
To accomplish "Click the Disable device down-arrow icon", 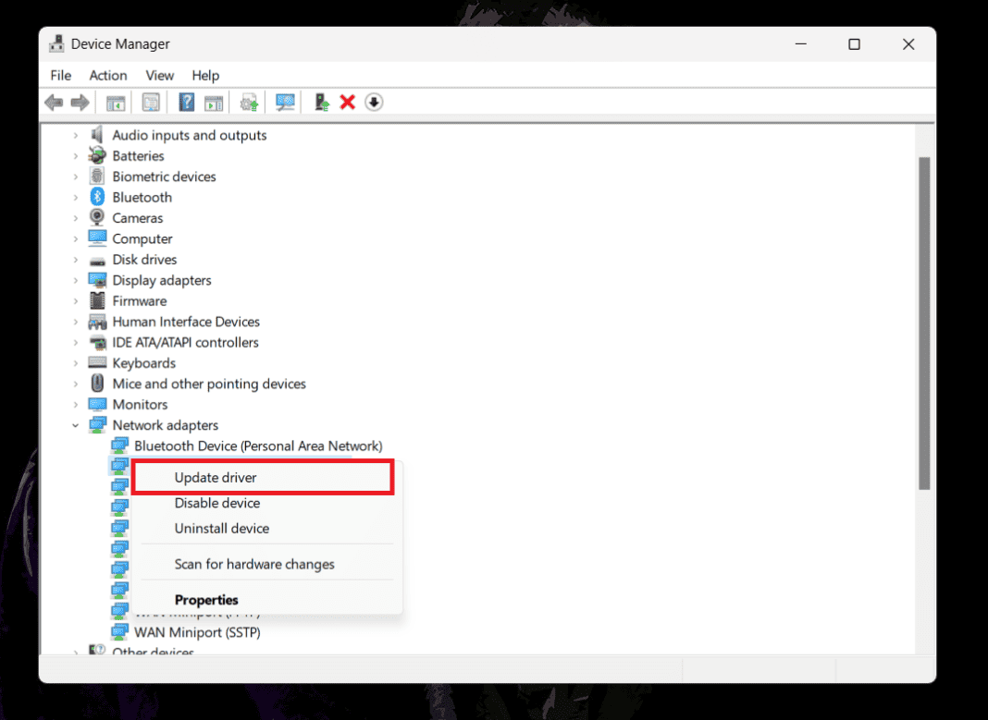I will pyautogui.click(x=374, y=102).
